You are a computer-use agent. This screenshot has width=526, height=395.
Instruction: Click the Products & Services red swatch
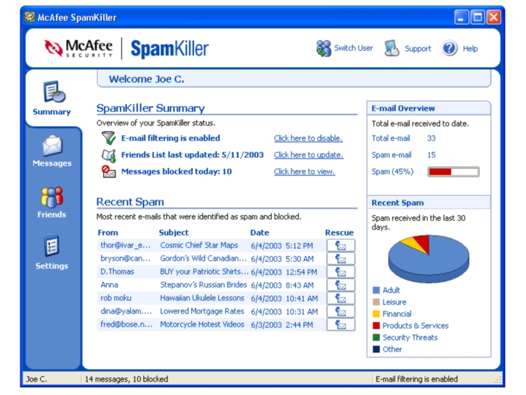tap(376, 325)
